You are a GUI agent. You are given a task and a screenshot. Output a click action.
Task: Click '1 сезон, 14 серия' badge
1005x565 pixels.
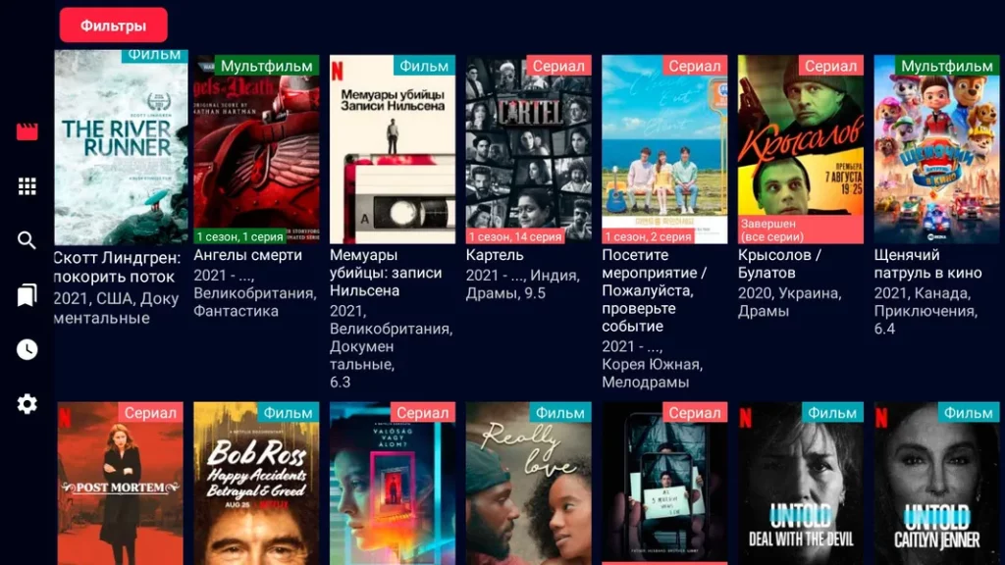tap(515, 236)
